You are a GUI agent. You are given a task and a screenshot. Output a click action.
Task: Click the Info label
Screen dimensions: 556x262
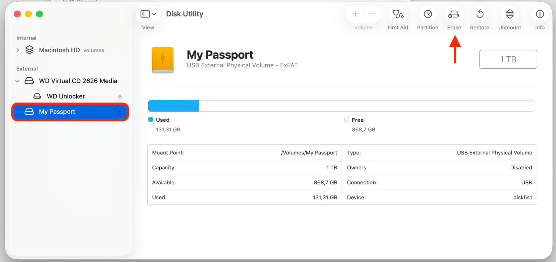tap(540, 28)
